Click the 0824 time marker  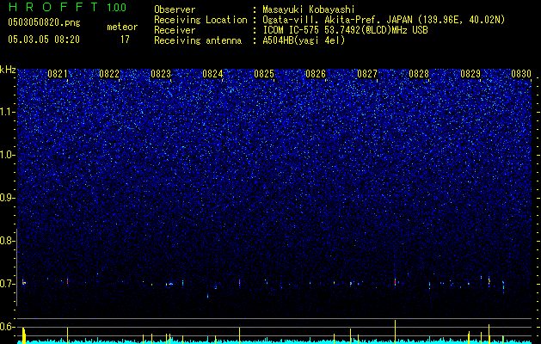[x=212, y=74]
